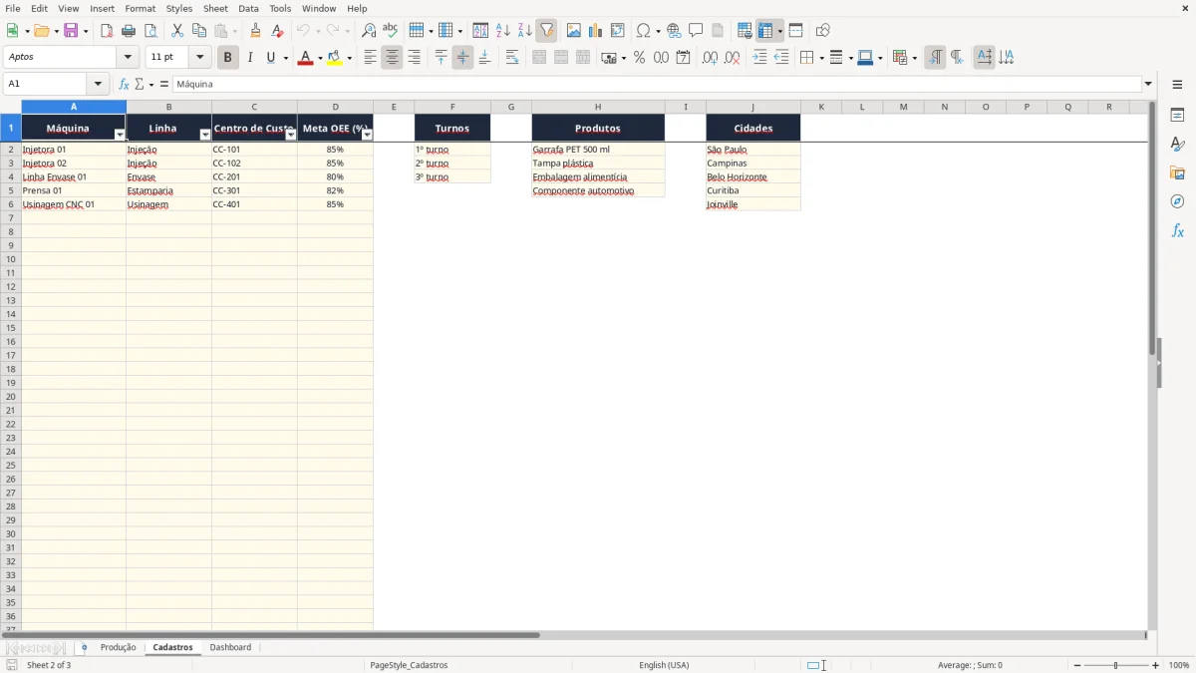Toggle Wrap Text

[512, 58]
